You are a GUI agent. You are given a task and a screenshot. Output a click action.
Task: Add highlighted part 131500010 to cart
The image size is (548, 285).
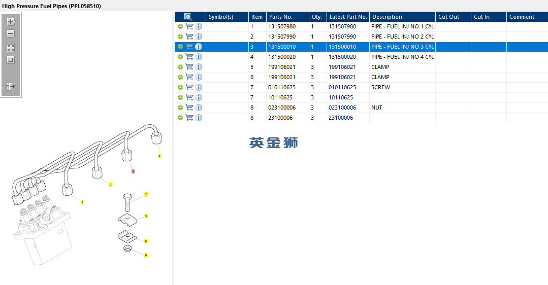pyautogui.click(x=189, y=46)
